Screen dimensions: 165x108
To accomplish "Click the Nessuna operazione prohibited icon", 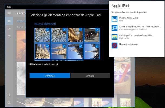I will pyautogui.click(x=114, y=45).
